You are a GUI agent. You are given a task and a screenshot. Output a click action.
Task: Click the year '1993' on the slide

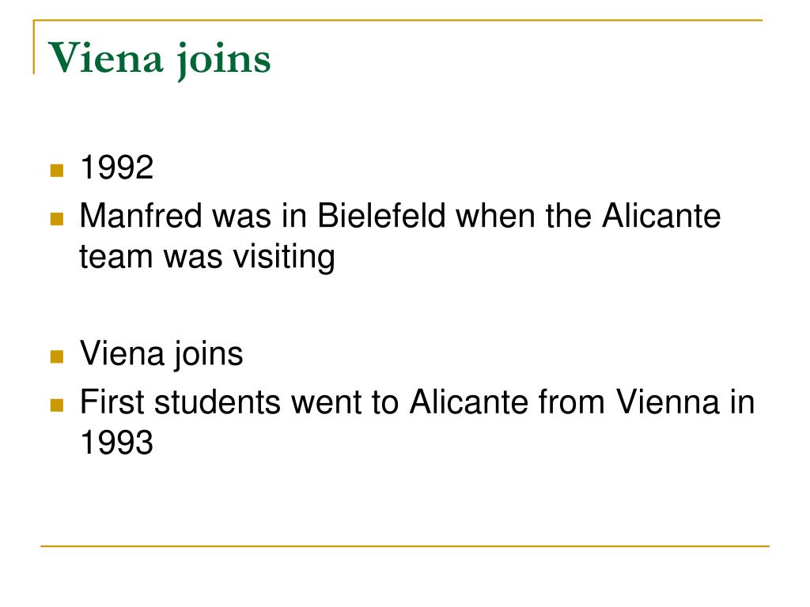(117, 443)
